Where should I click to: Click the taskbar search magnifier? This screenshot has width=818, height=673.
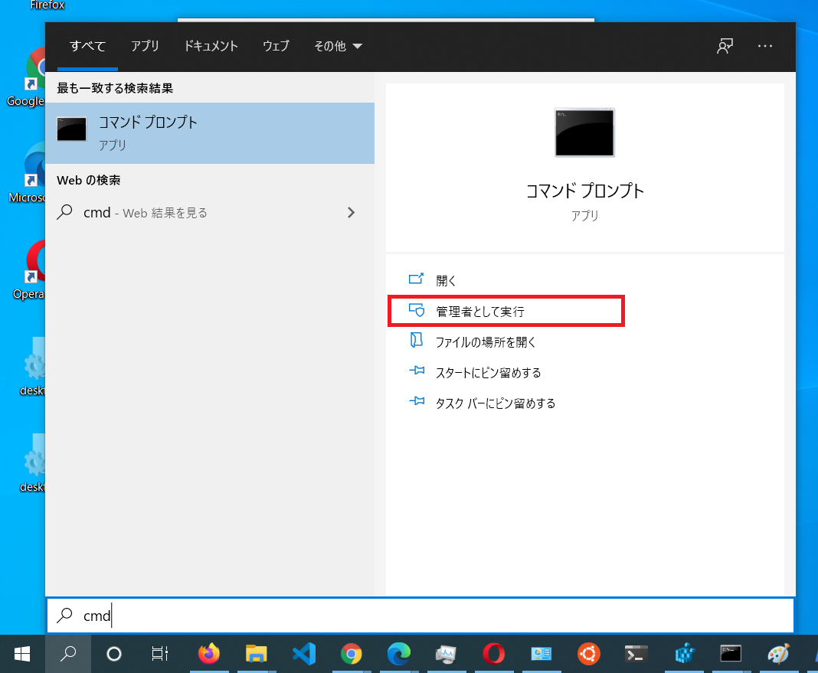68,654
